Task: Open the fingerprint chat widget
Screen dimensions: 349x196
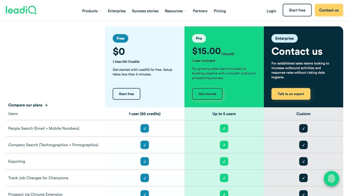Action: tap(331, 179)
